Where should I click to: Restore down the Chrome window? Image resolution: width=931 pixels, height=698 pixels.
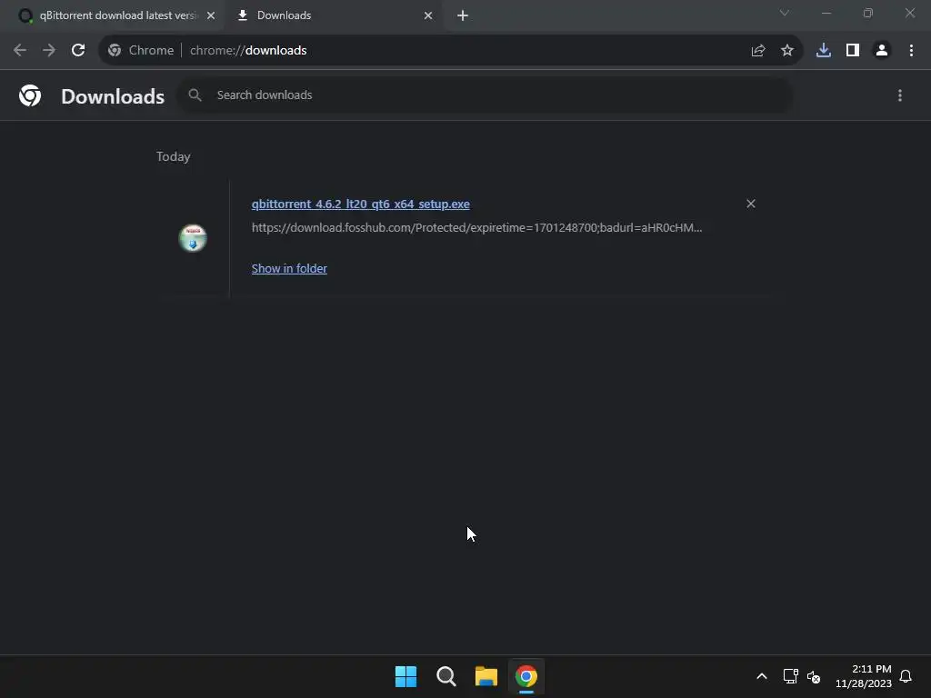(x=868, y=13)
